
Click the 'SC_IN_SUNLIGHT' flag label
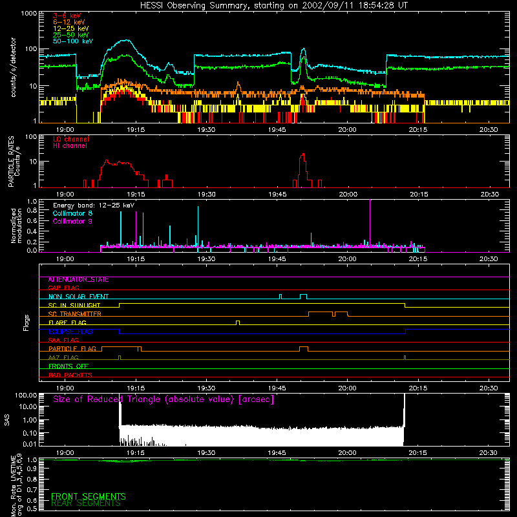click(74, 305)
